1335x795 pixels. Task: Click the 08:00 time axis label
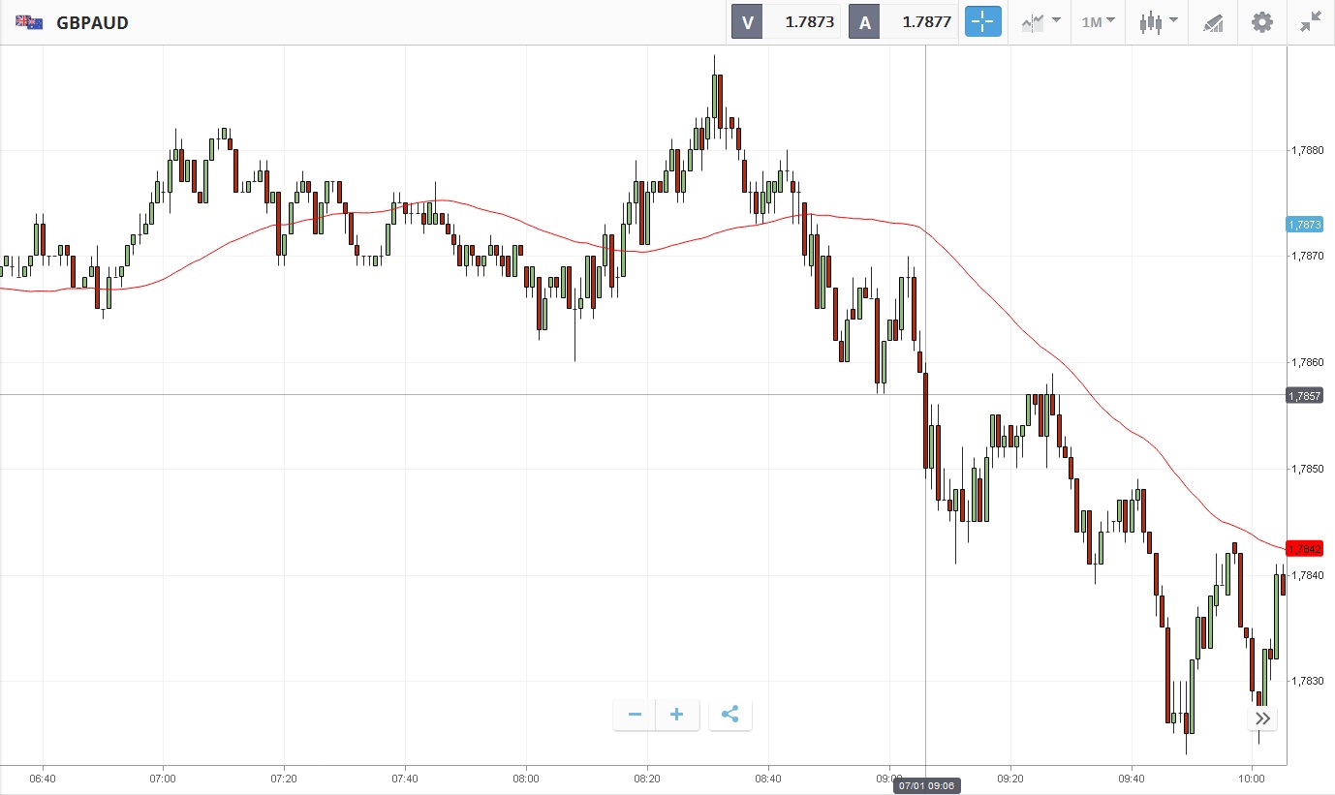coord(526,778)
